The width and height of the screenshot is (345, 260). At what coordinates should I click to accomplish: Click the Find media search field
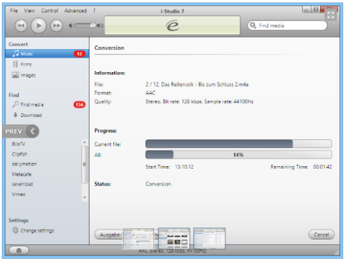click(x=287, y=26)
